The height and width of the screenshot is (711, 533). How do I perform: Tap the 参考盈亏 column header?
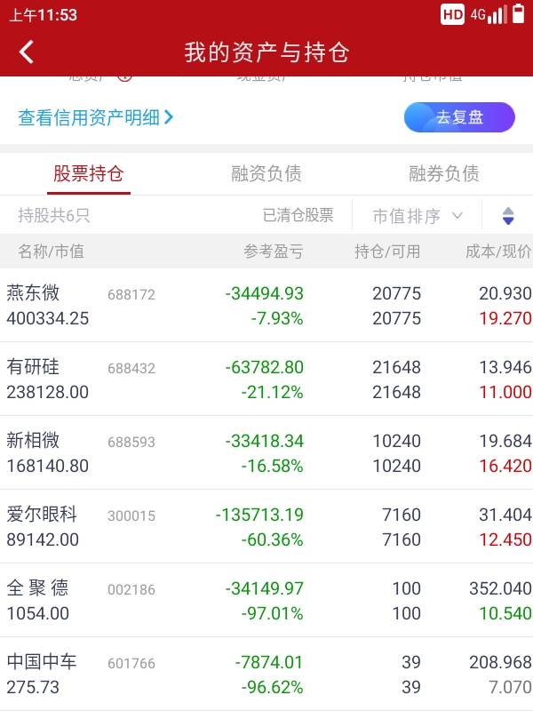pyautogui.click(x=274, y=251)
